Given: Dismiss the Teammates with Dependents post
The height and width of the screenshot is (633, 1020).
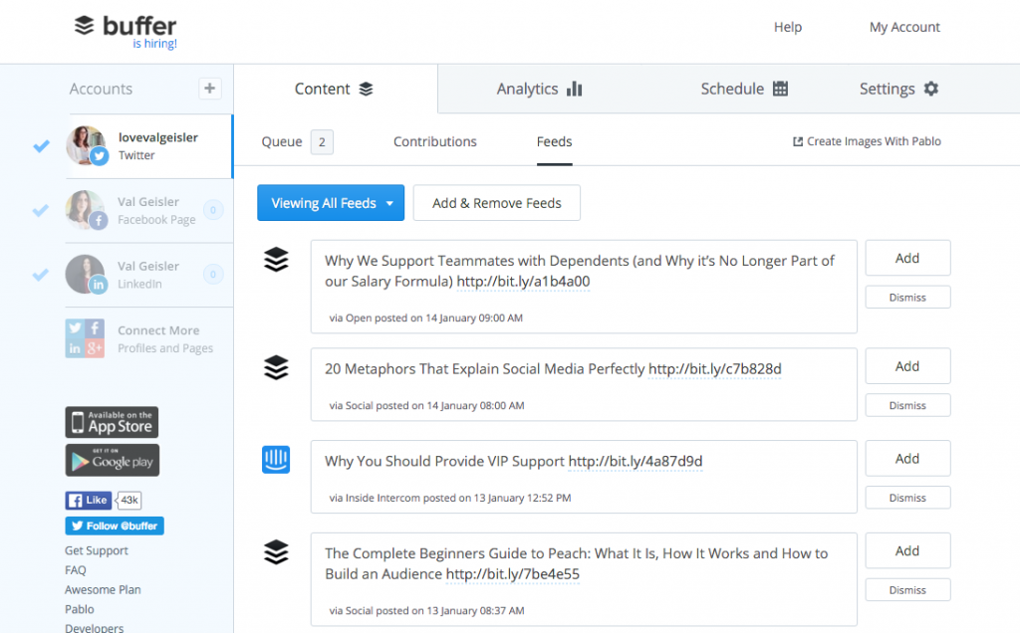Looking at the screenshot, I should coord(907,297).
